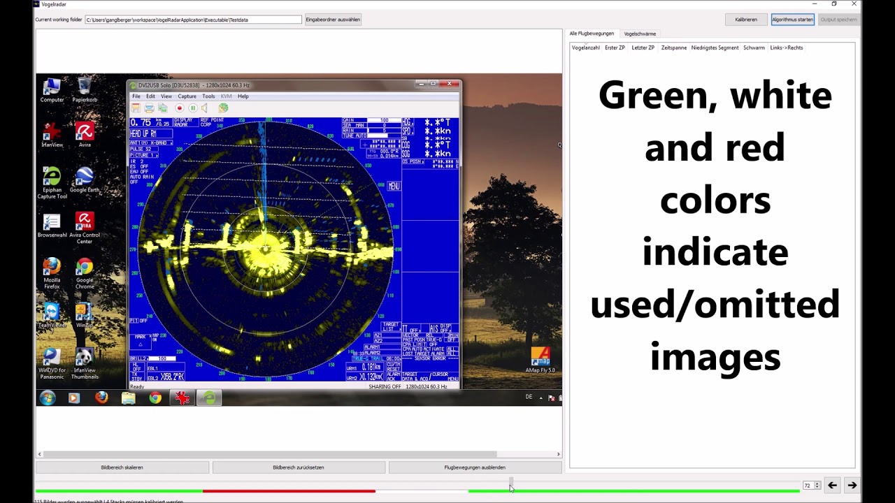Select the Avira desktop icon
The image size is (895, 503).
[x=85, y=136]
